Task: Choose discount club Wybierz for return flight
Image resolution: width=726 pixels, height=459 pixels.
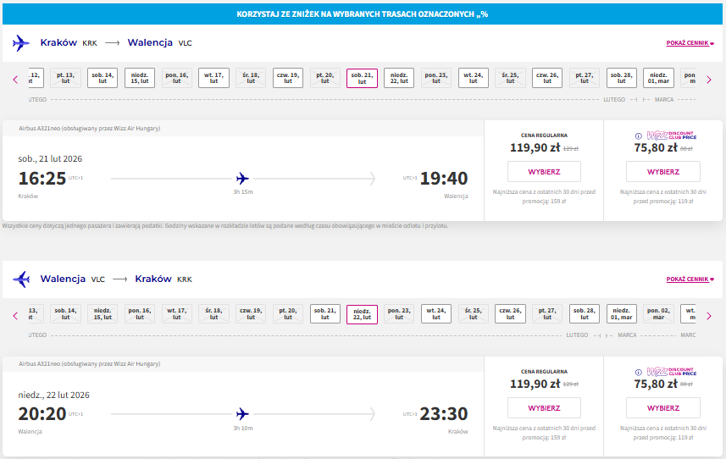Action: point(663,407)
